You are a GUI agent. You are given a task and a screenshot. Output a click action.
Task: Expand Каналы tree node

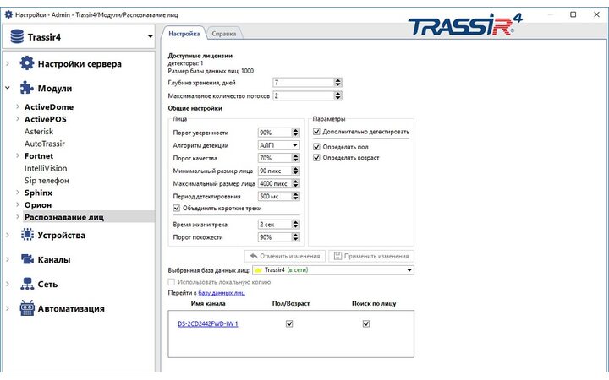point(8,260)
